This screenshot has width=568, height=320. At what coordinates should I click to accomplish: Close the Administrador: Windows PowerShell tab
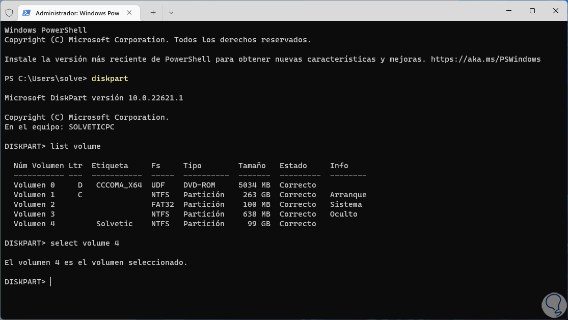coord(129,13)
